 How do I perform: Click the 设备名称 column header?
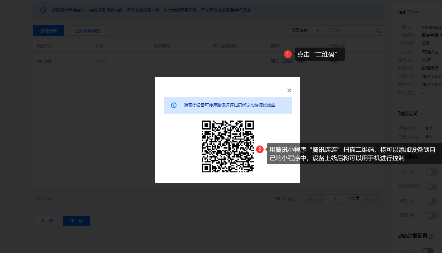tap(45, 46)
